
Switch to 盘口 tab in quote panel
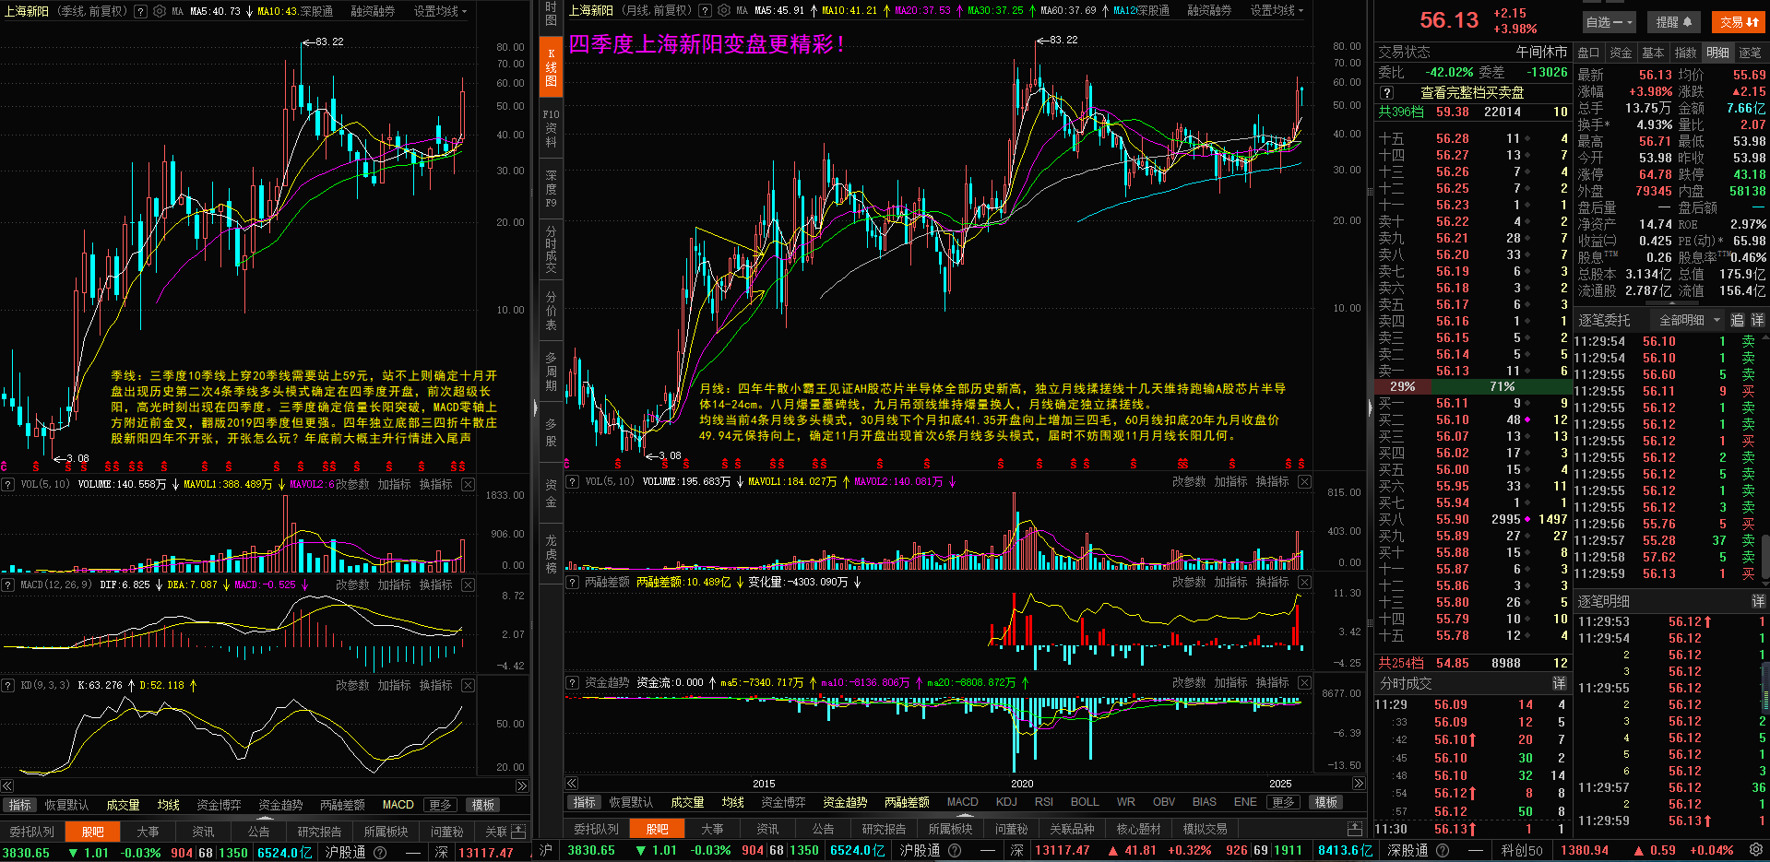coord(1588,53)
